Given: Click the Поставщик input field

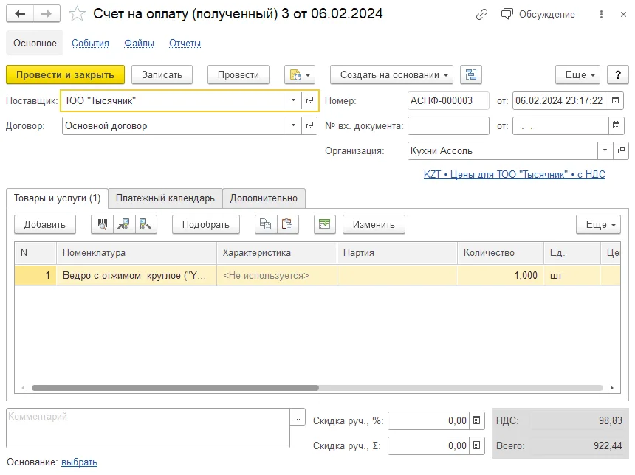Looking at the screenshot, I should [174, 100].
